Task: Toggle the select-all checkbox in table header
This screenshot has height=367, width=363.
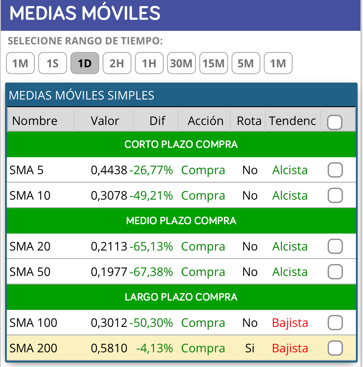Action: [x=335, y=122]
